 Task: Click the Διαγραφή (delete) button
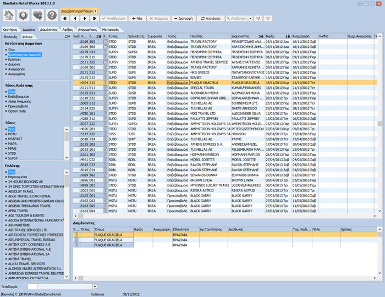pyautogui.click(x=183, y=18)
